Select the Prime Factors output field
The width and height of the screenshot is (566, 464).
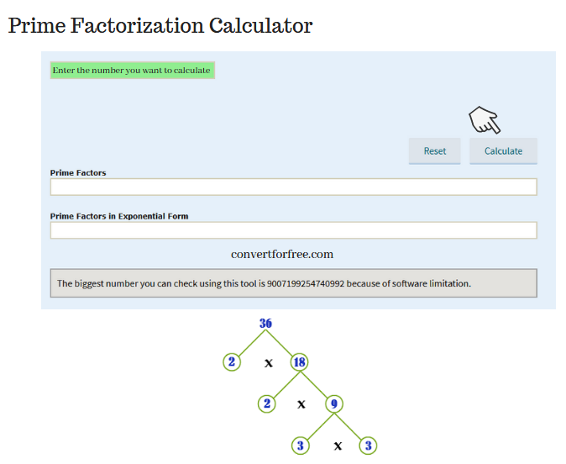[x=293, y=187]
